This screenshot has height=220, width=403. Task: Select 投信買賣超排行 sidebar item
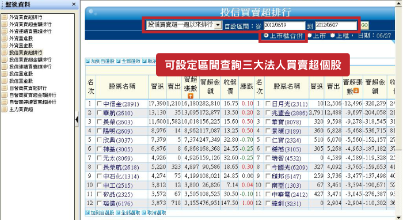coord(25,52)
